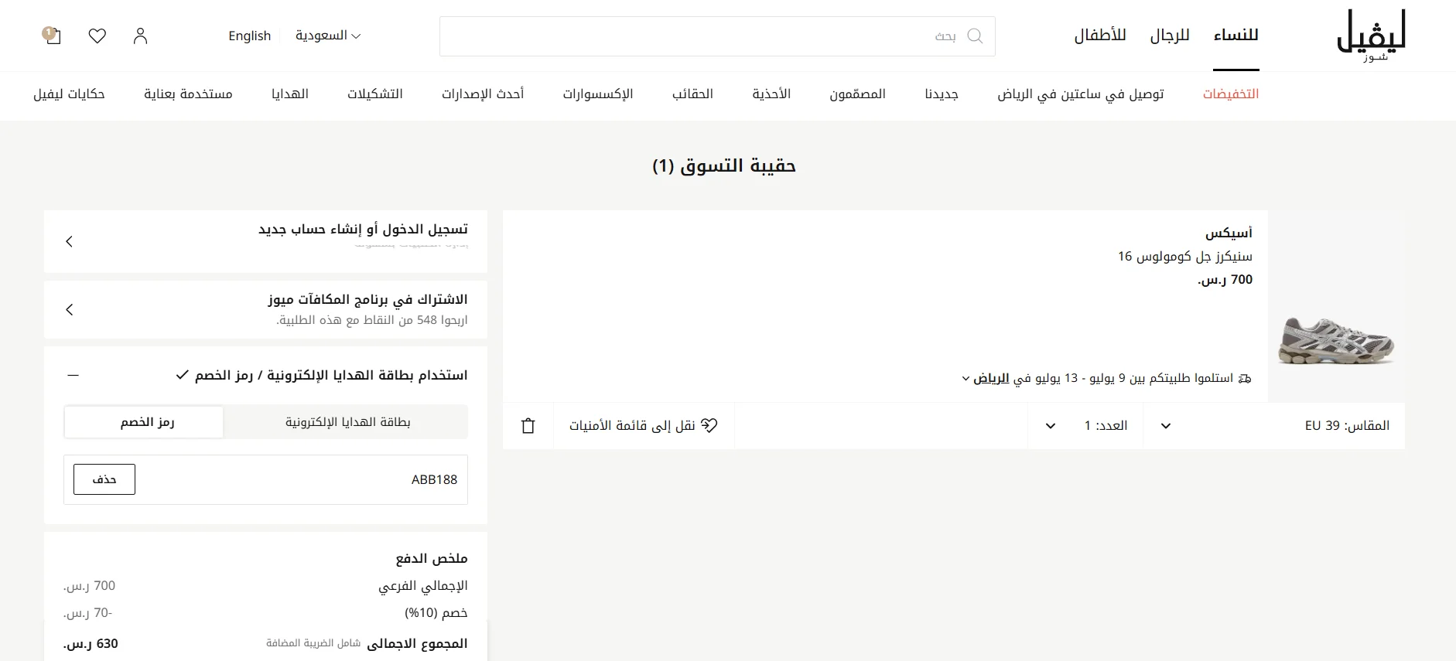
Task: Open حكايات ليفيل menu
Action: (69, 94)
